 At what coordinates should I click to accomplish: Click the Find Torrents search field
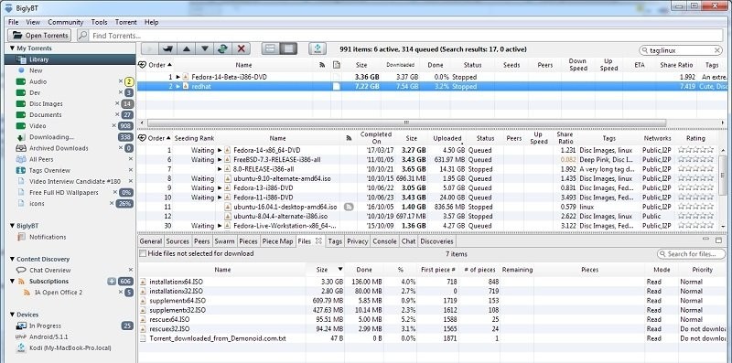pyautogui.click(x=406, y=36)
